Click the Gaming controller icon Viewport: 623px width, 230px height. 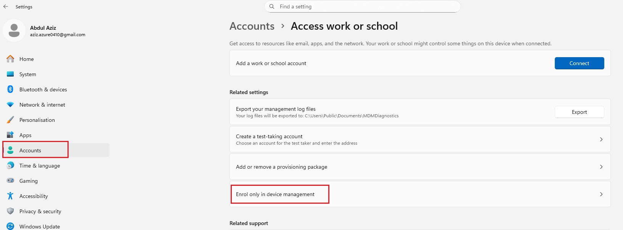10,181
